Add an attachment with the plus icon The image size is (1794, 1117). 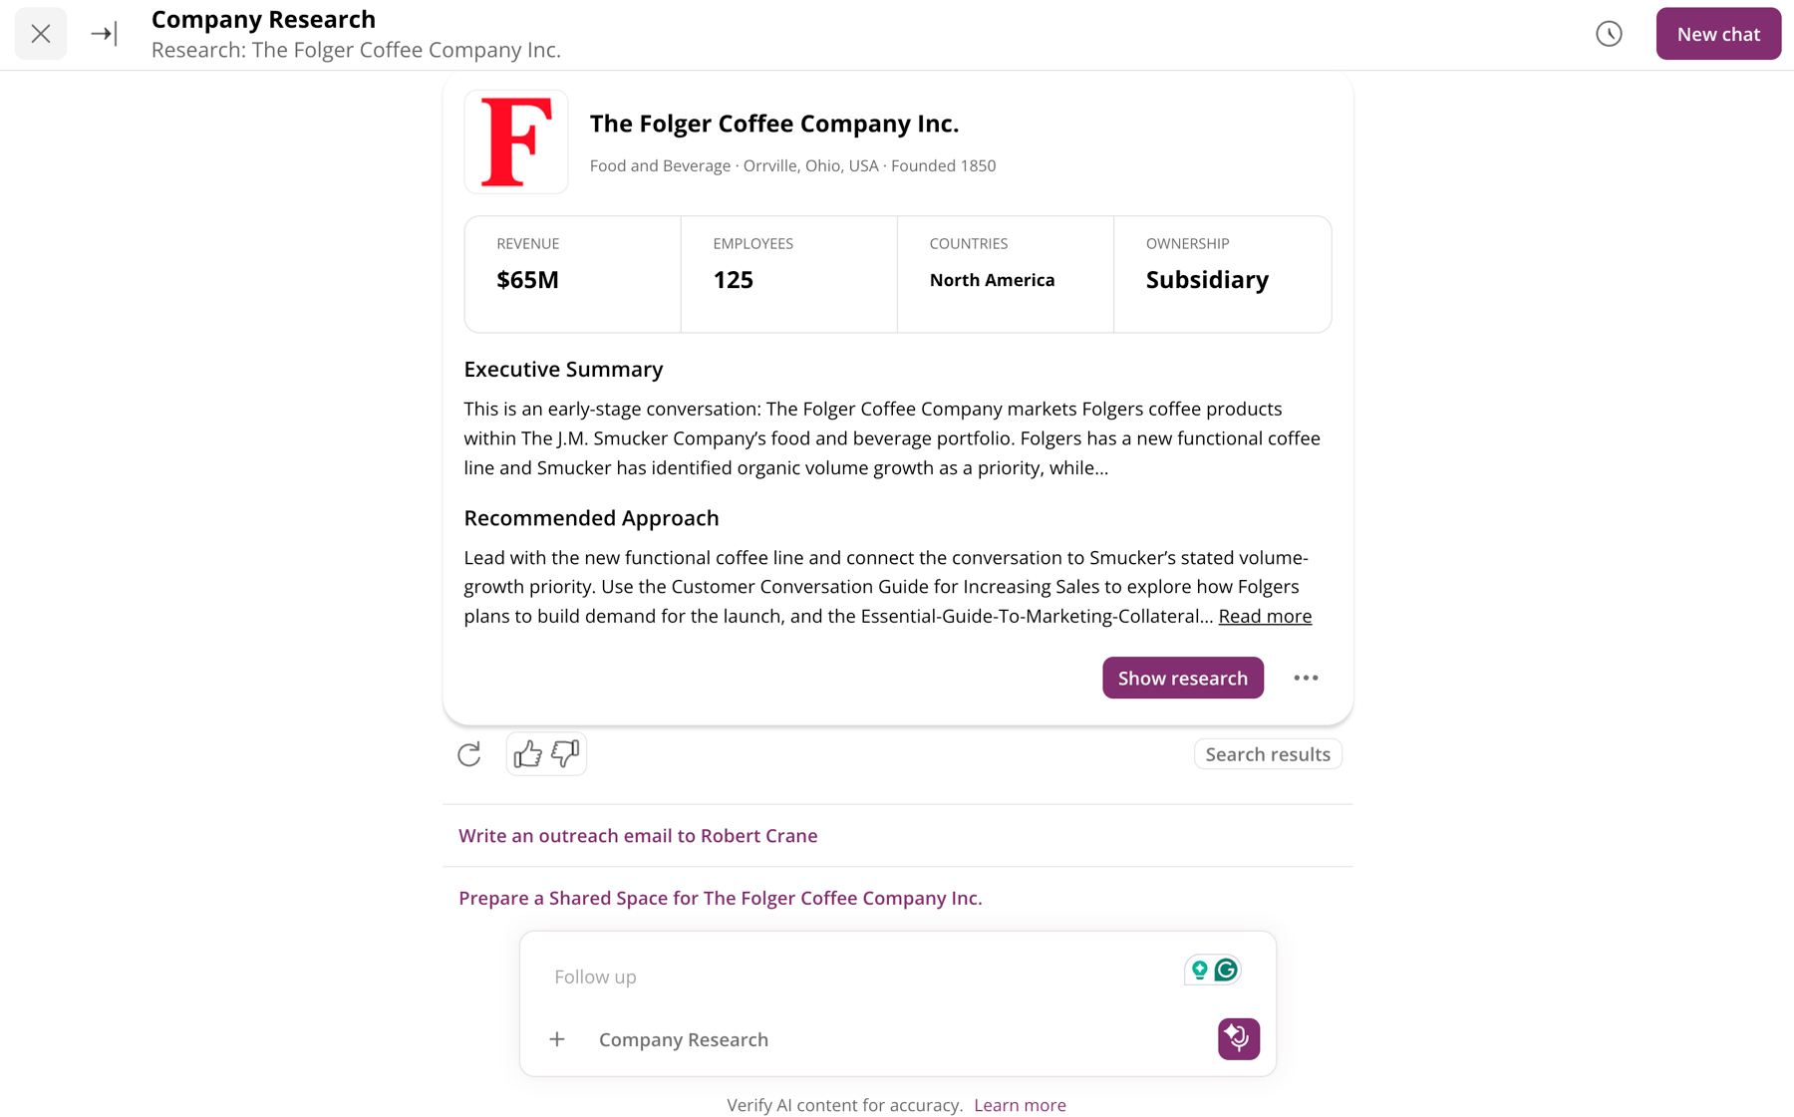[557, 1039]
